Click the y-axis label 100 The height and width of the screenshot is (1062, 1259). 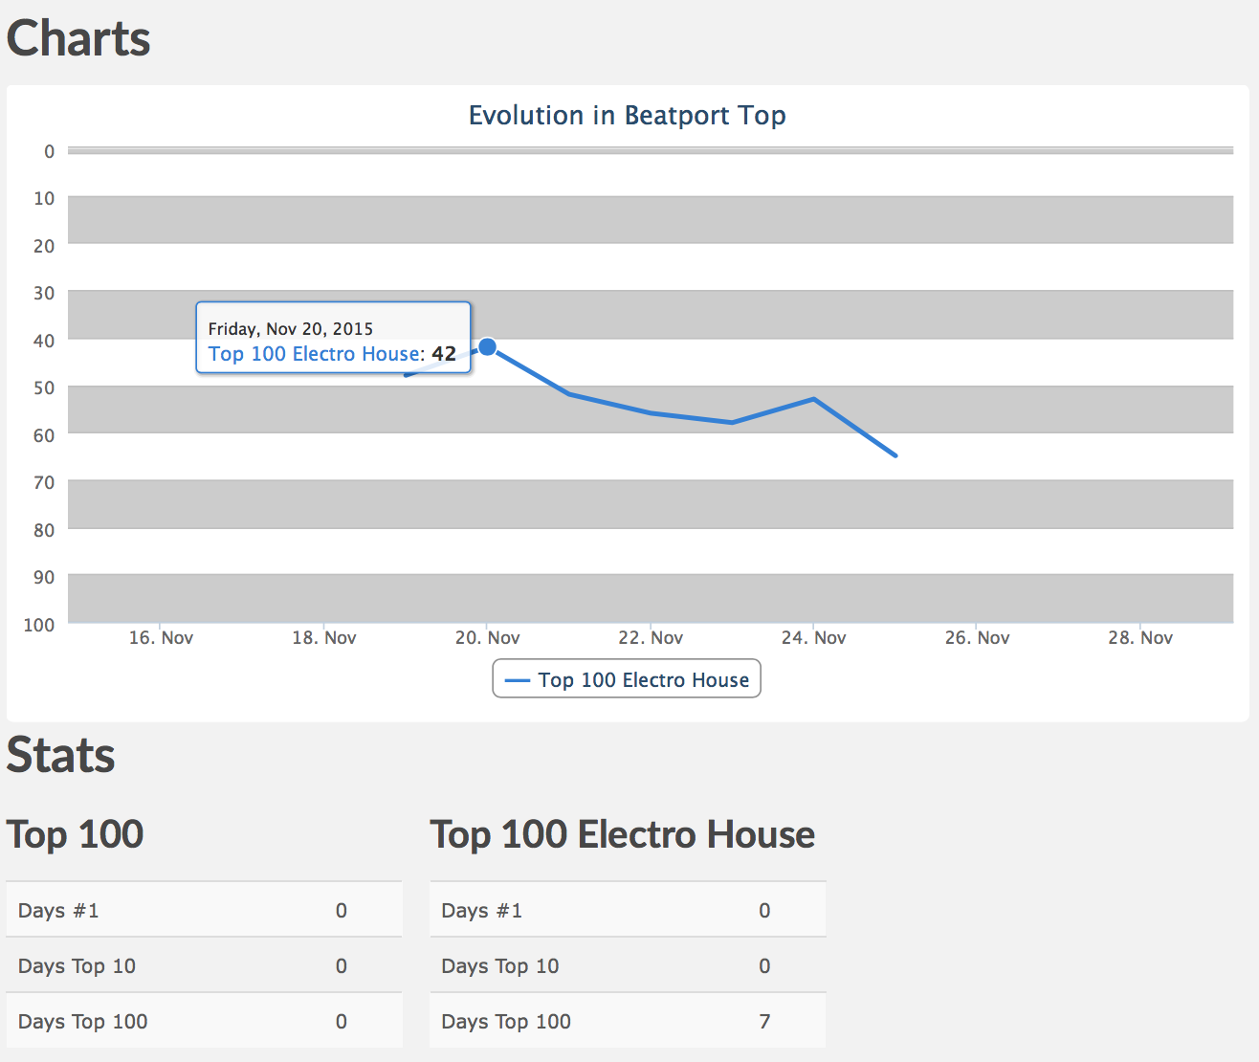(x=39, y=625)
